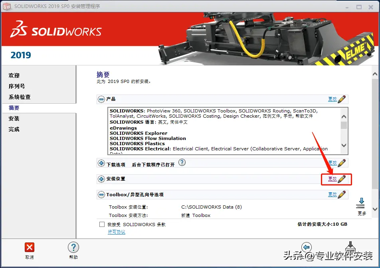Screen dimensions: 380x268
Task: Go to the 欢迎 step in sidebar
Action: click(x=14, y=75)
